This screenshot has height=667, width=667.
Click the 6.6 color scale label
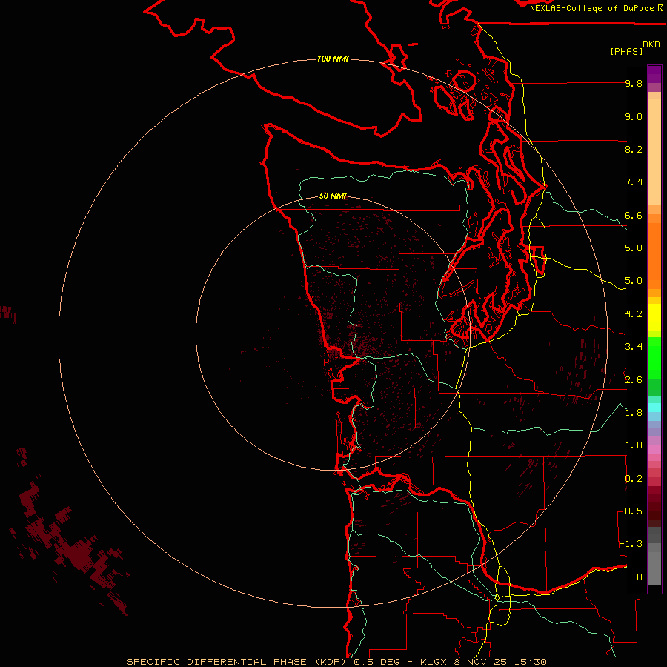click(x=634, y=215)
